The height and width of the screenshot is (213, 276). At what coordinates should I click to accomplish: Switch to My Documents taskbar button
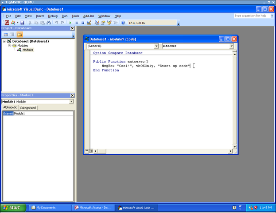[x=50, y=208]
